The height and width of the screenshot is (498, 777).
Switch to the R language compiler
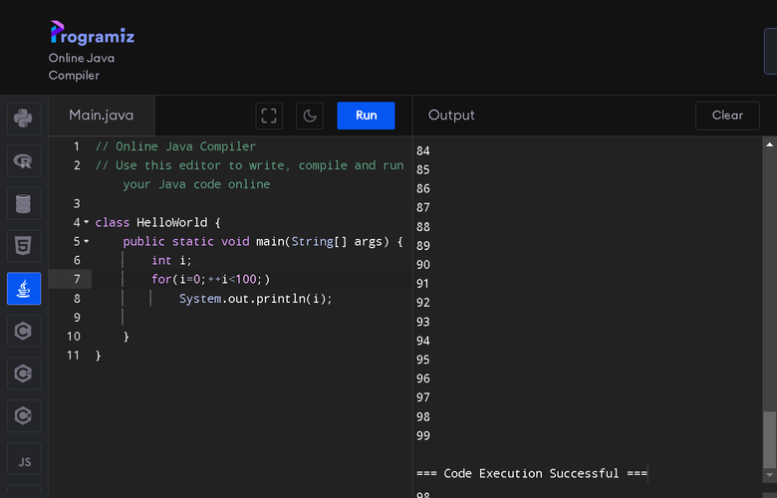(24, 161)
